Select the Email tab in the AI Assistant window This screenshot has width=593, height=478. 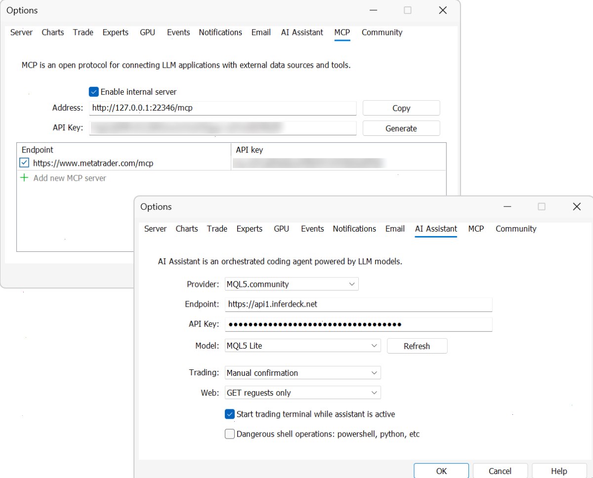point(395,229)
